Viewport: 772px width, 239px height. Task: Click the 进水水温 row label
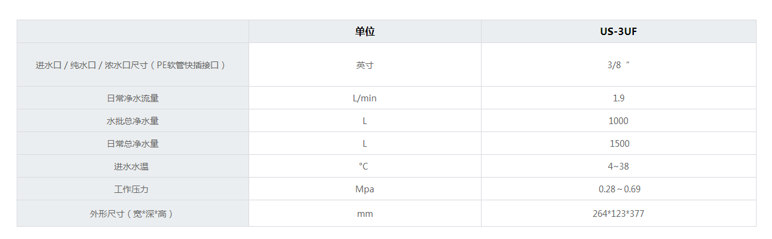(x=133, y=166)
